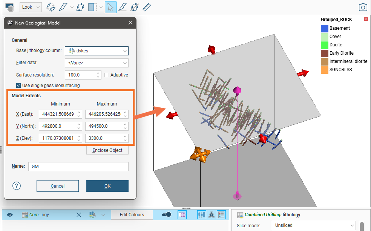Screen dimensions: 371x231
Task: Click the clear scene icon
Action: (x=9, y=7)
